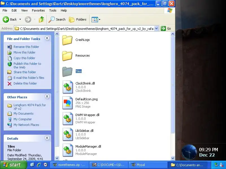Click the highlighted Tiles folder name
This screenshot has width=226, height=169.
[x=79, y=71]
